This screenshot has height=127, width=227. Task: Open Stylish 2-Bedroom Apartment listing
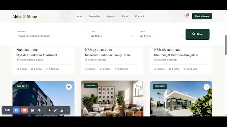click(37, 55)
